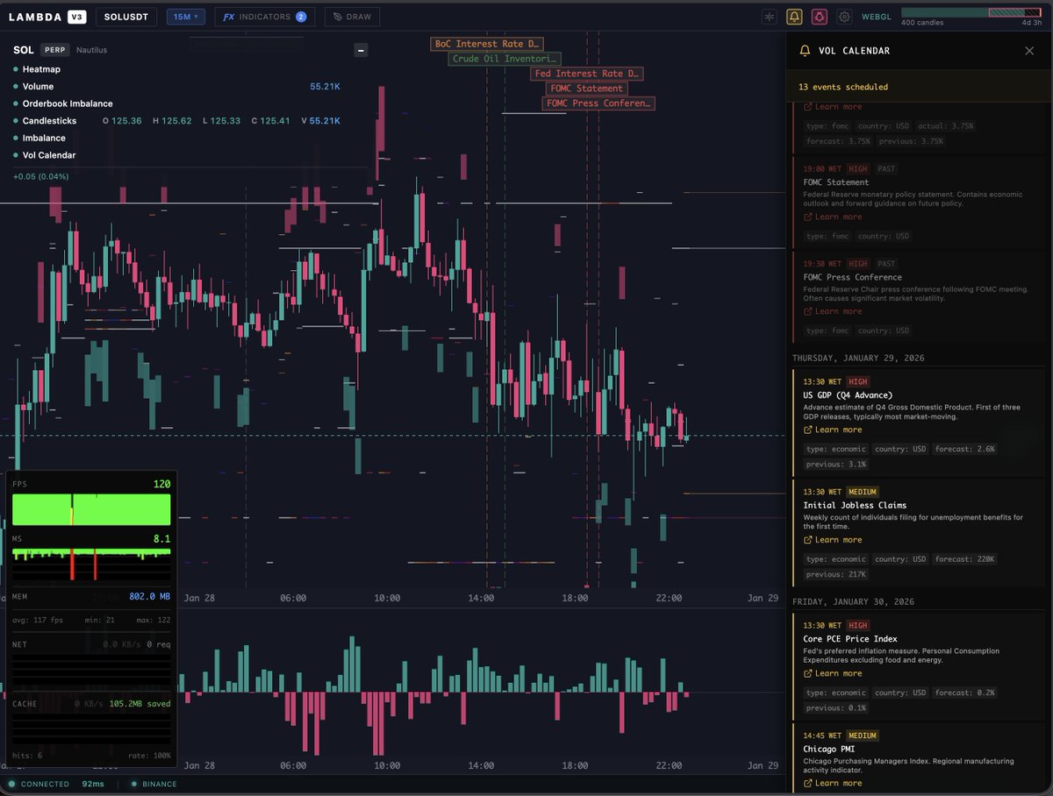Click the WEBGL renderer label

pyautogui.click(x=877, y=17)
